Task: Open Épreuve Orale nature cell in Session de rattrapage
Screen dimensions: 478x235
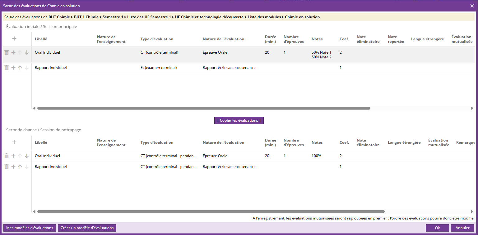Action: click(215, 156)
